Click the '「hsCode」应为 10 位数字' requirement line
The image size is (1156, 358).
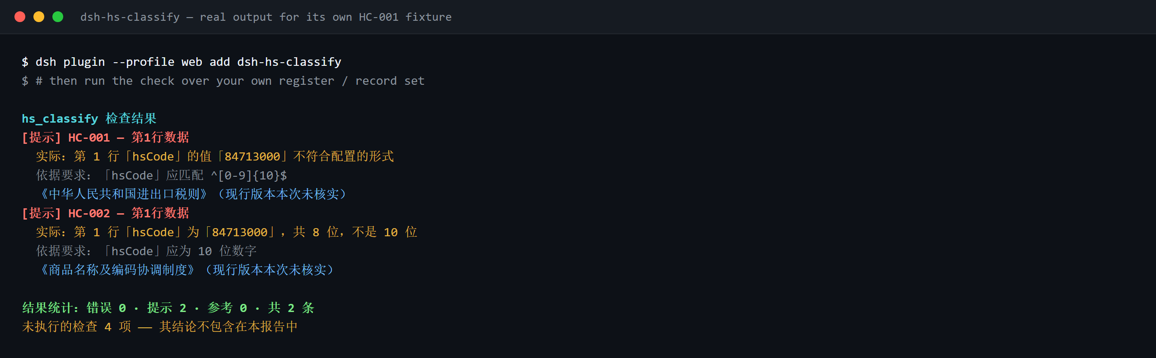tap(181, 251)
